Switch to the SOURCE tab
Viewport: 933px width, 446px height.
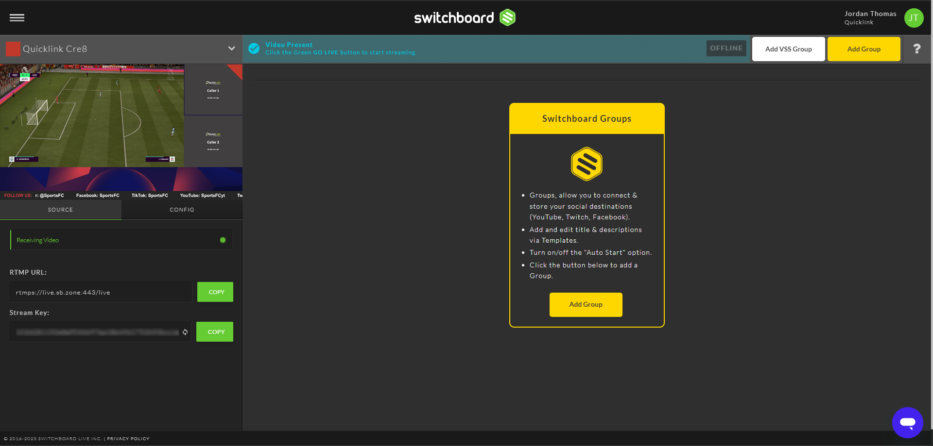coord(61,210)
